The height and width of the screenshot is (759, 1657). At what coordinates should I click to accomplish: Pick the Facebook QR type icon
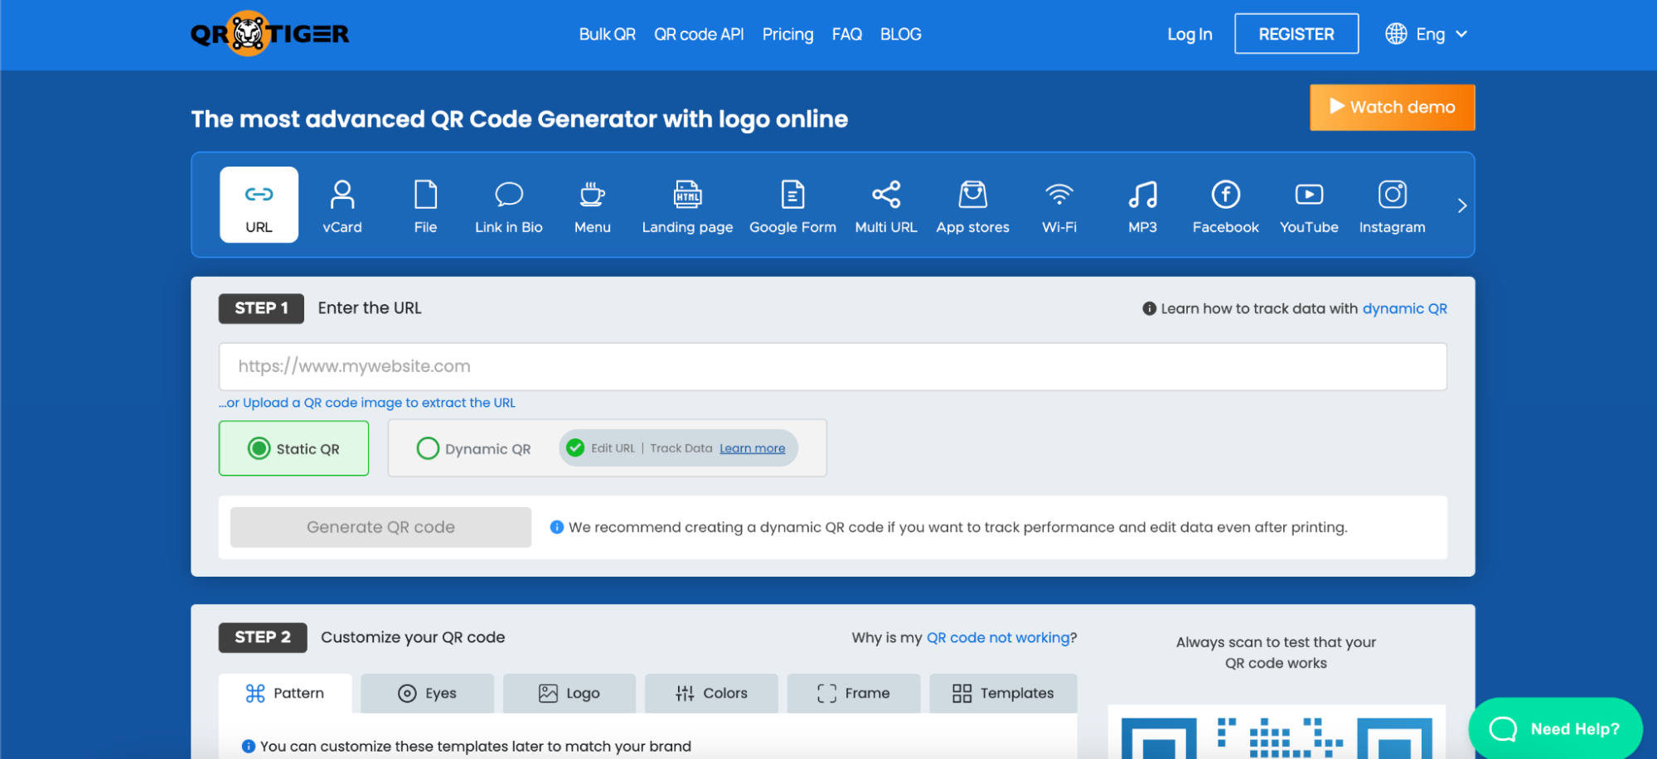pos(1226,195)
